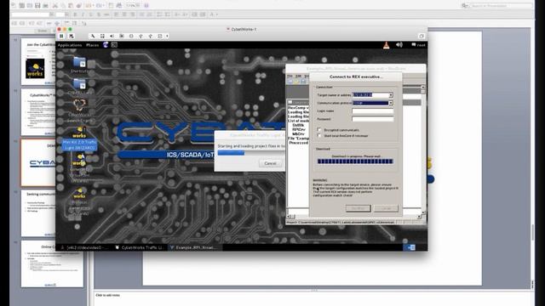
Task: Toggle Start local RexCore if necessary checkbox
Action: pos(318,136)
